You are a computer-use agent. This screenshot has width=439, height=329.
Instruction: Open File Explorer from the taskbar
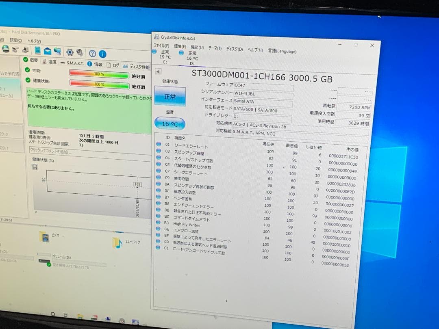click(80, 317)
